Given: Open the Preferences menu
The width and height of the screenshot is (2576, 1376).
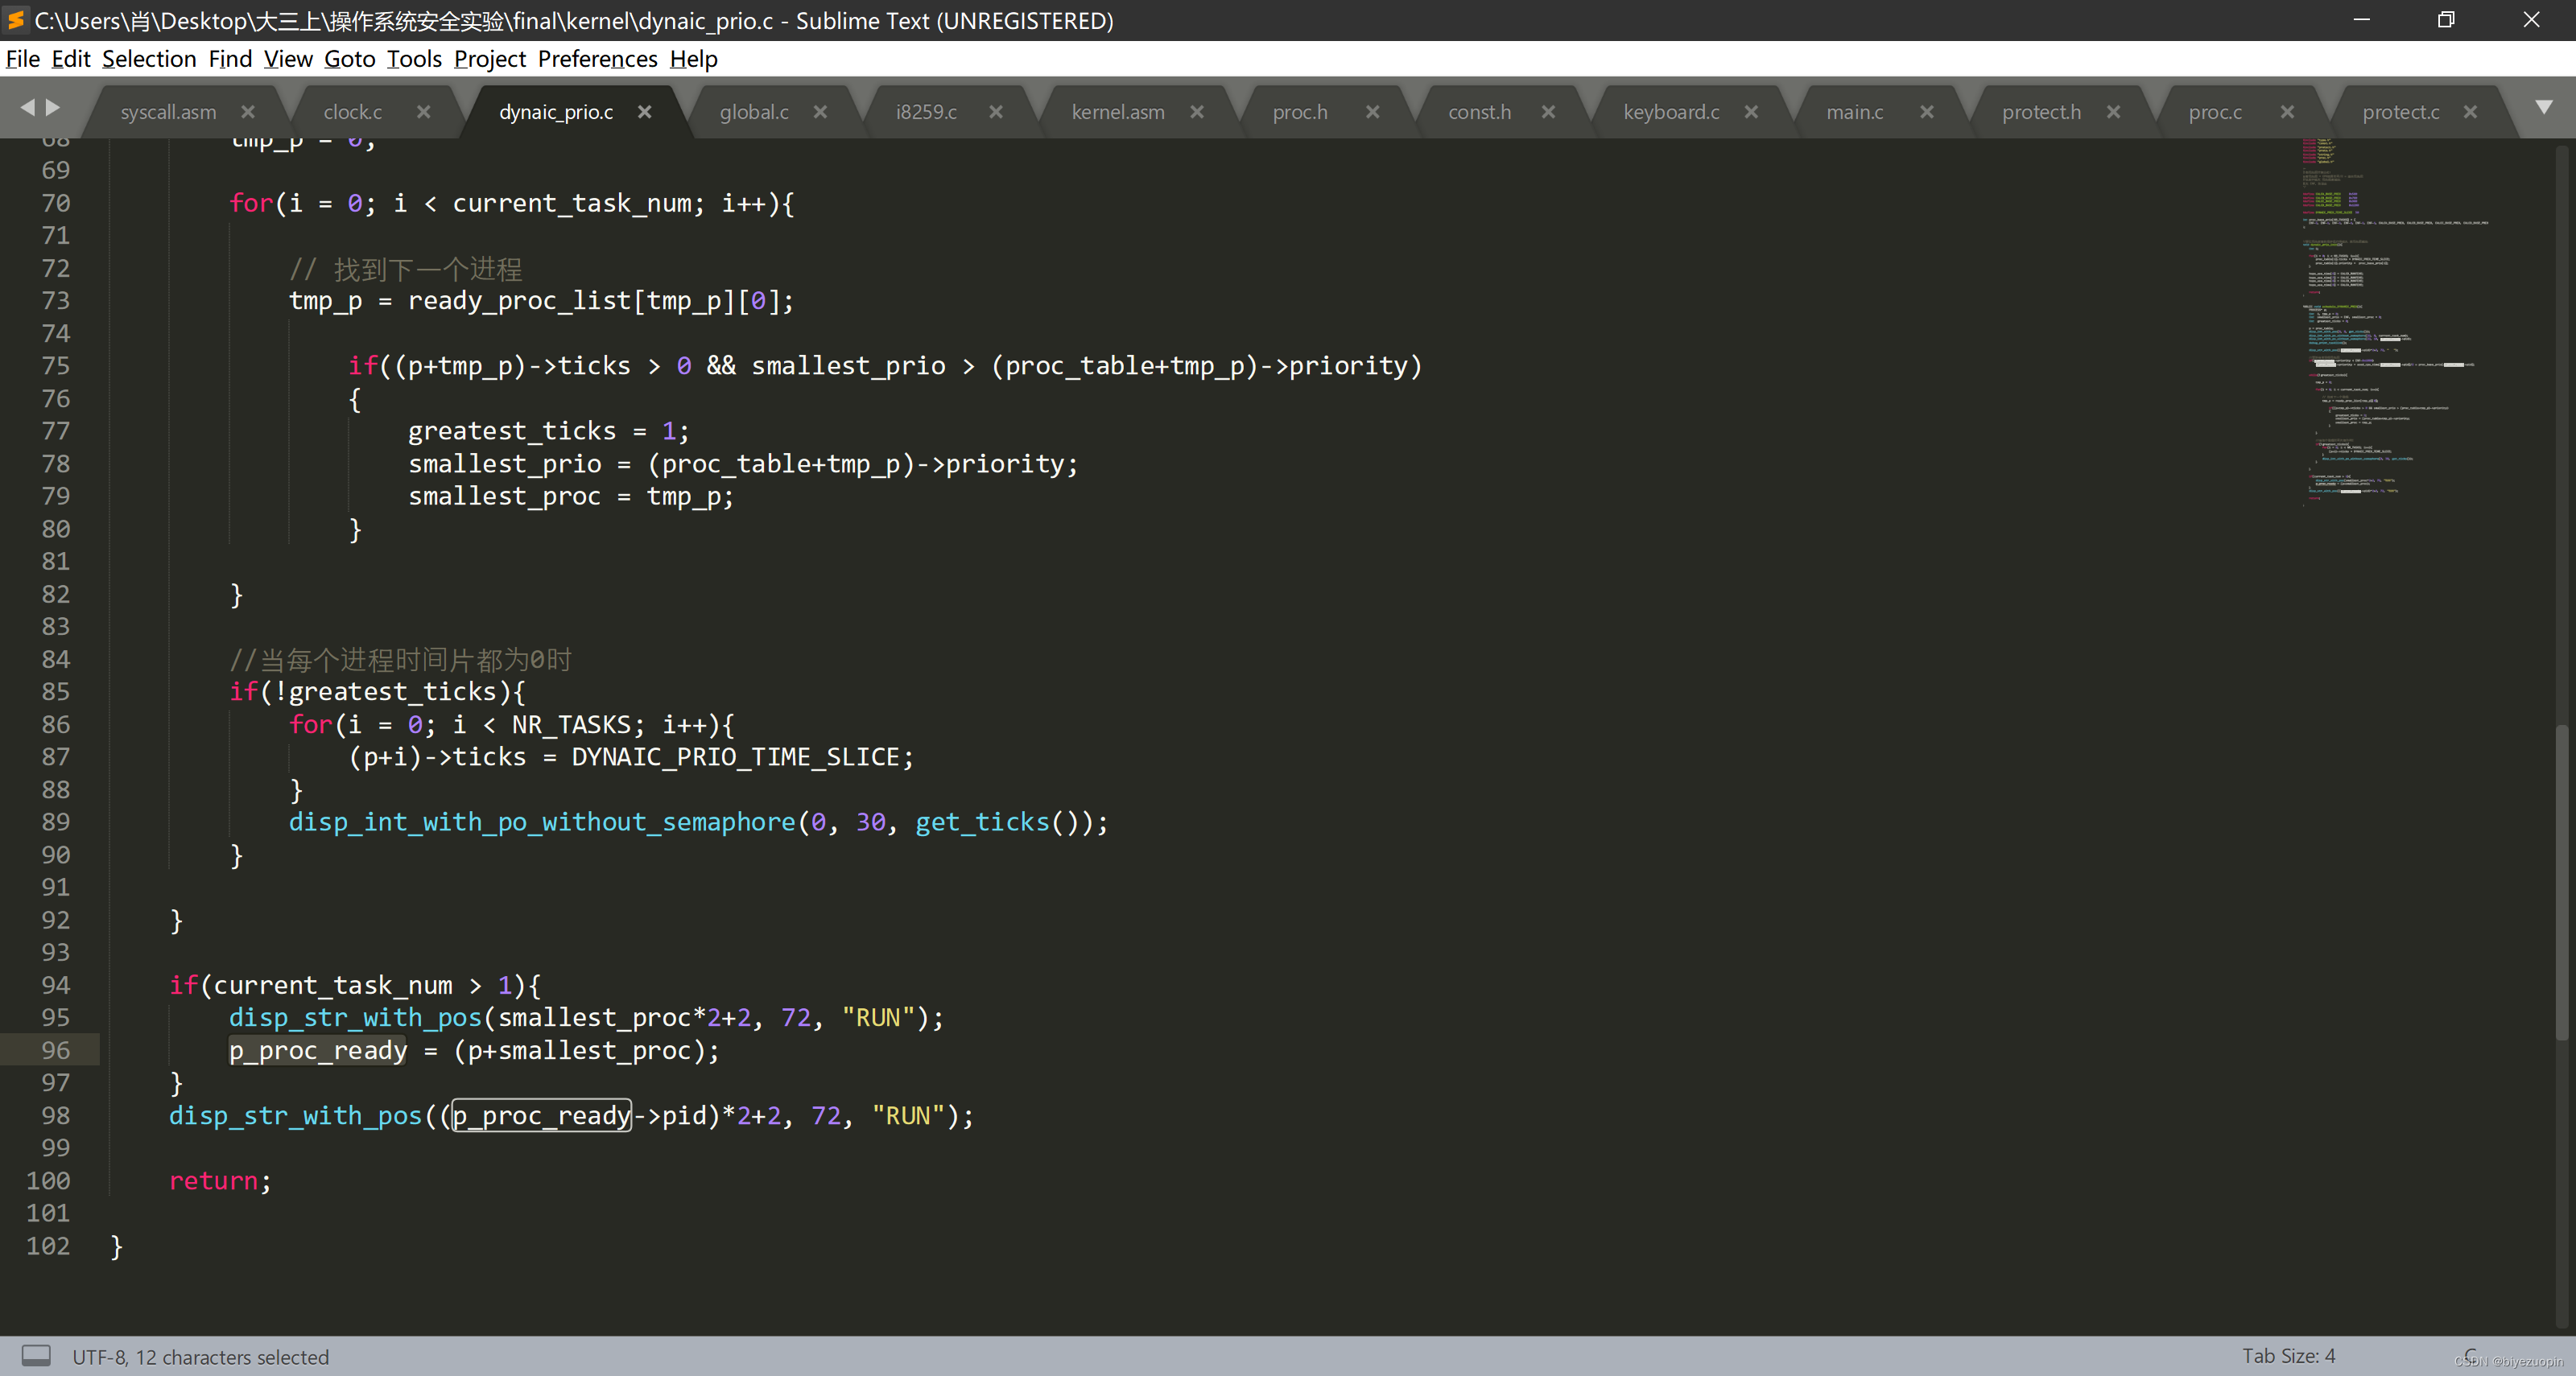Looking at the screenshot, I should tap(598, 59).
